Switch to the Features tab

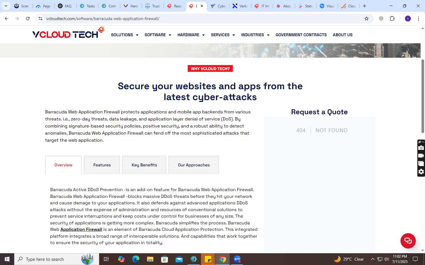[102, 165]
